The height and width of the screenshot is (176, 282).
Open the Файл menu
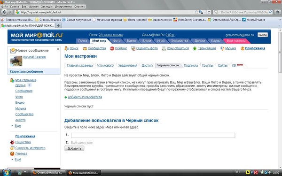5,7
